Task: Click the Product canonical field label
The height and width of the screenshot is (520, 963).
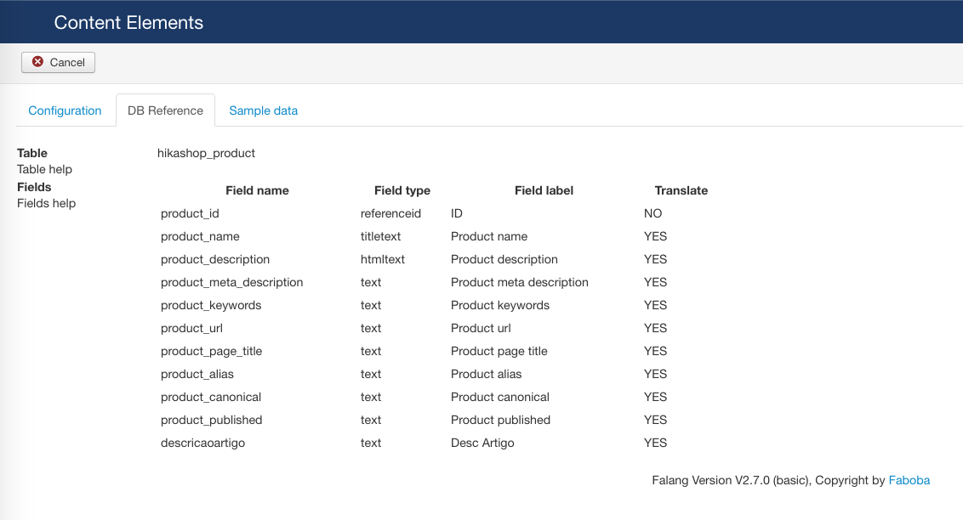Action: tap(499, 397)
